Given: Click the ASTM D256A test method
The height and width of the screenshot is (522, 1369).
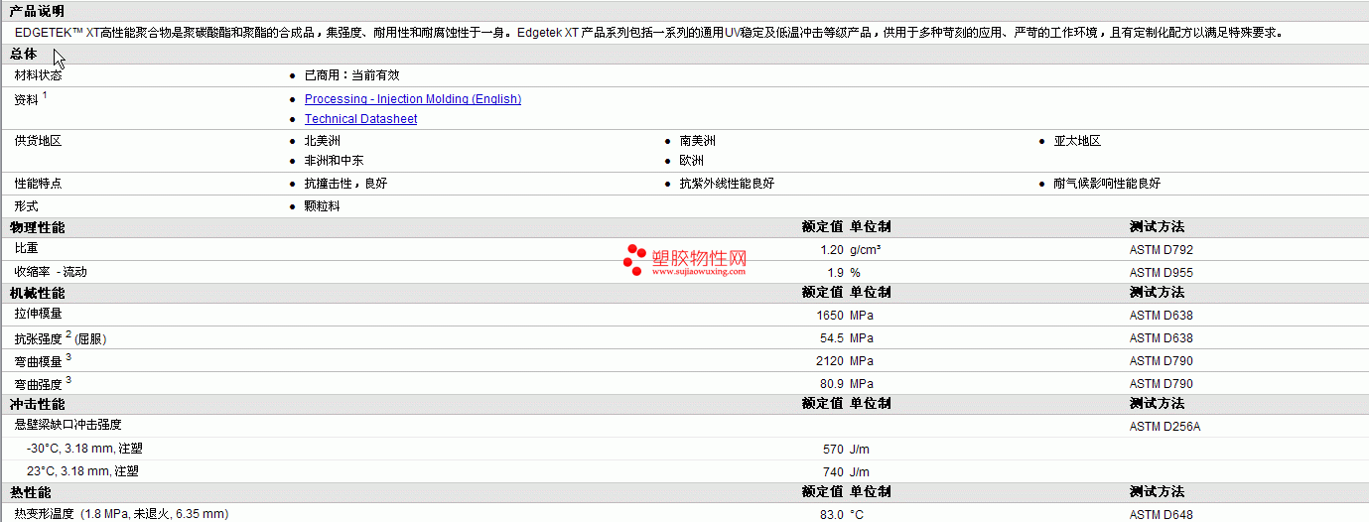Looking at the screenshot, I should pos(1165,427).
